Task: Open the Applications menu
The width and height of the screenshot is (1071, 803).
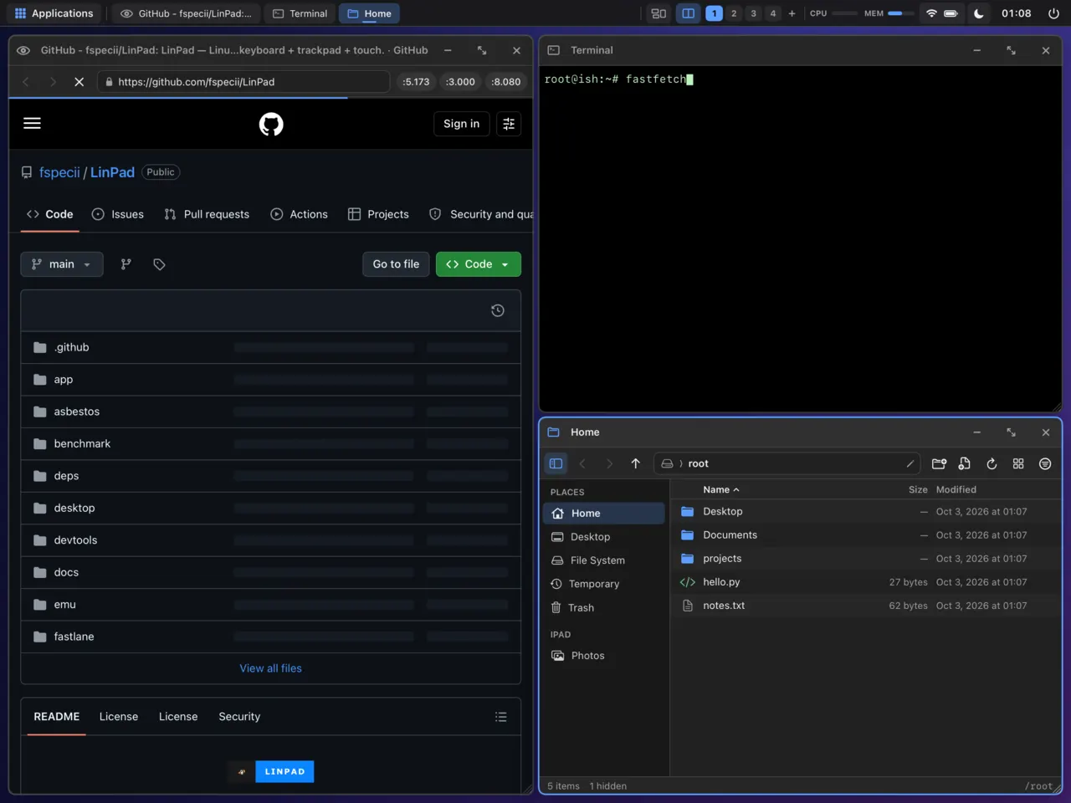Action: [54, 13]
